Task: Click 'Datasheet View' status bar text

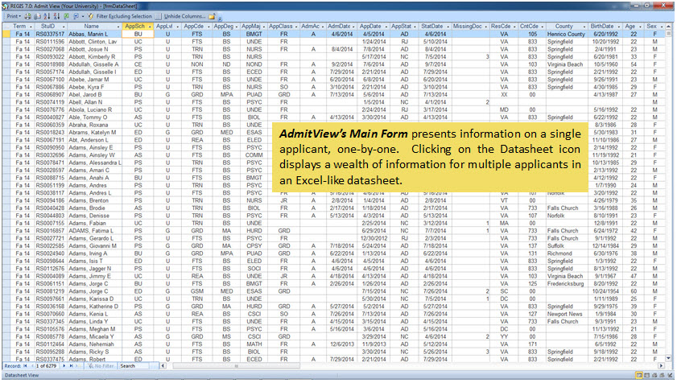Action: pyautogui.click(x=22, y=376)
